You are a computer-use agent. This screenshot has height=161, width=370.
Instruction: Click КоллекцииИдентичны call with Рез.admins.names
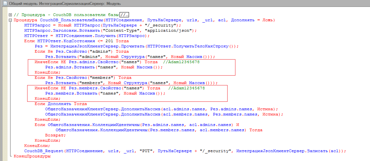(141, 125)
